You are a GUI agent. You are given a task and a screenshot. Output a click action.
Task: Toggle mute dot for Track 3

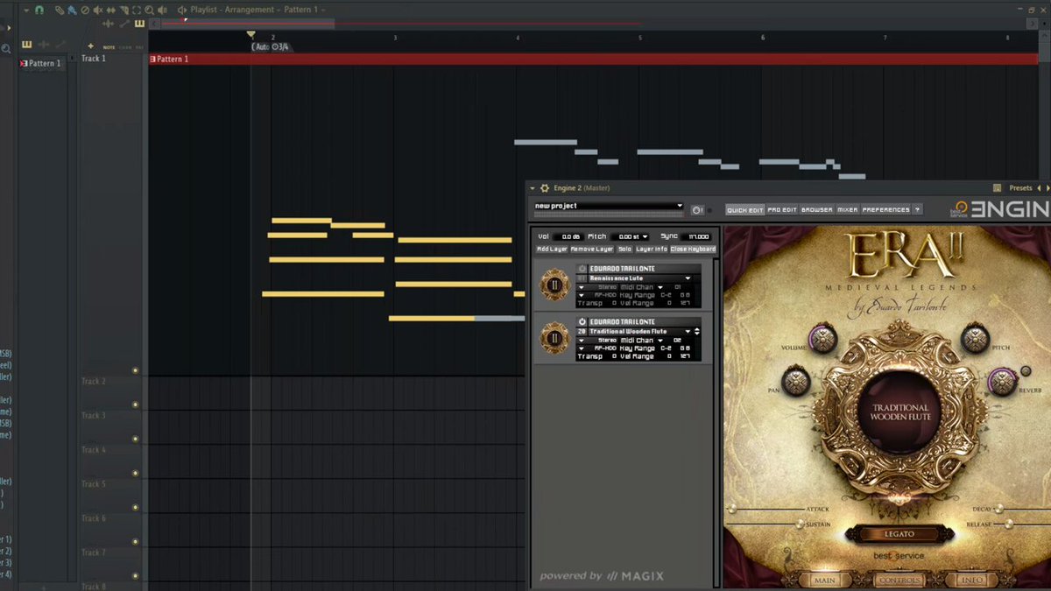point(135,439)
